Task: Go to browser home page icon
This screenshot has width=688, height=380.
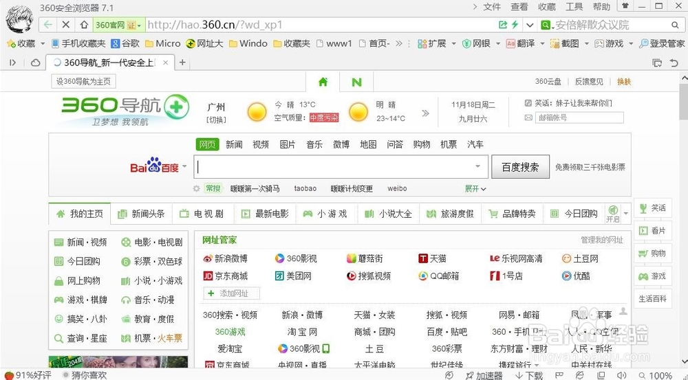Action: [x=84, y=25]
